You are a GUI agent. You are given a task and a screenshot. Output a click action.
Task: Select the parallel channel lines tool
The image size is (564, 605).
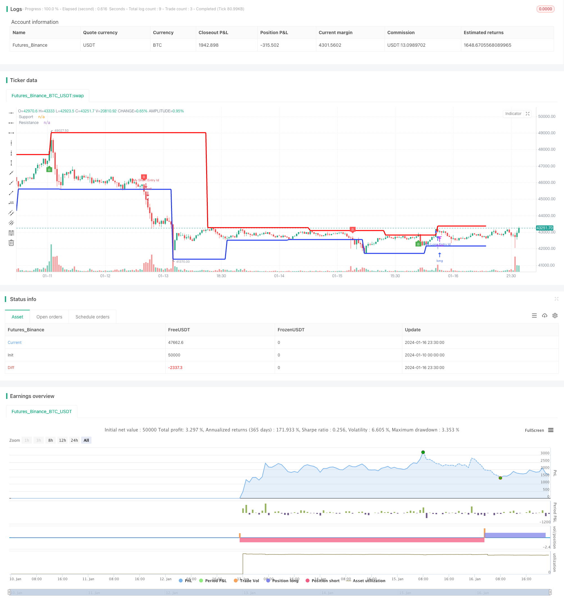tap(11, 213)
